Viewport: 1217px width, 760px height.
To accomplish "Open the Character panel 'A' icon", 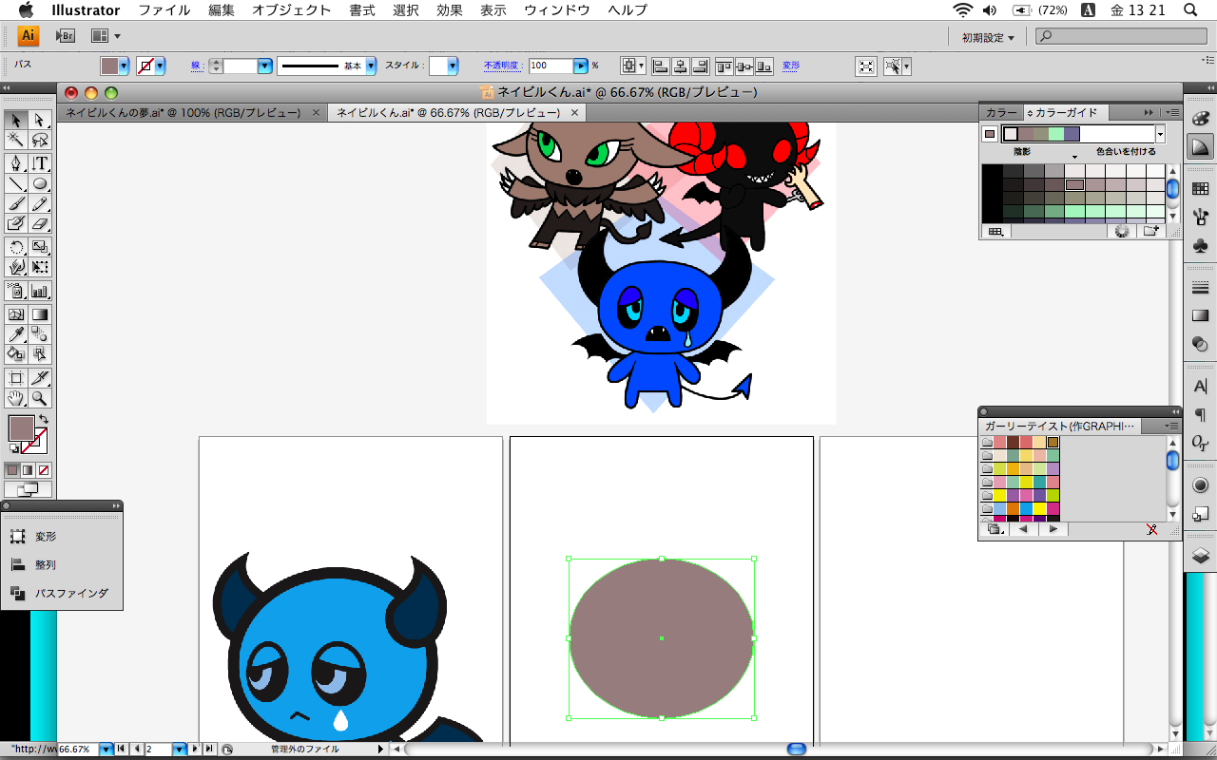I will tap(1200, 387).
